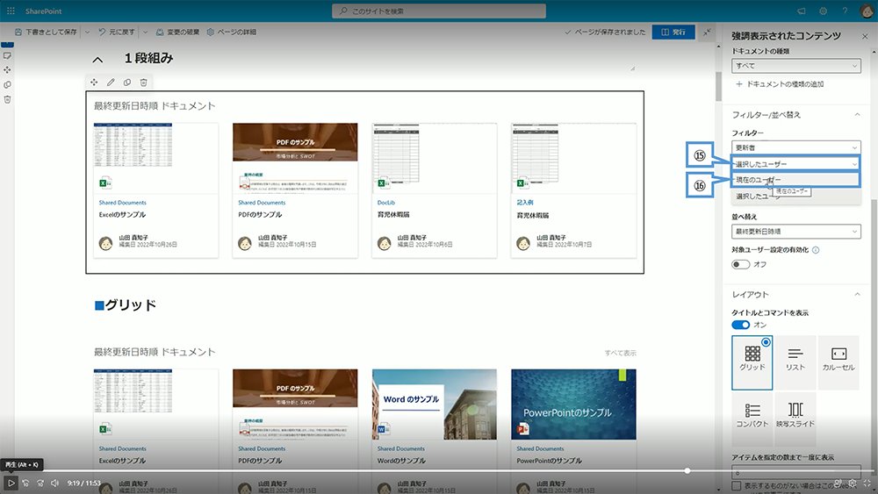This screenshot has height=494, width=878.
Task: Click the すべて表示 link
Action: tap(620, 353)
